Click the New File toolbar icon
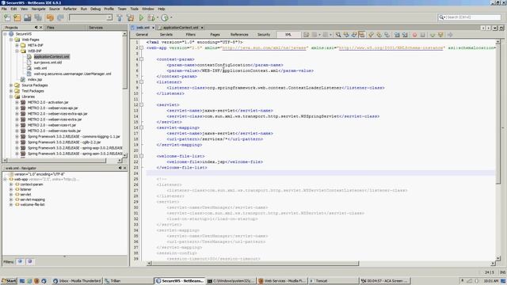507x285 pixels. (x=7, y=17)
